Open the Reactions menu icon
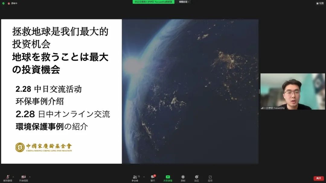326x183 pixels. pyautogui.click(x=197, y=177)
